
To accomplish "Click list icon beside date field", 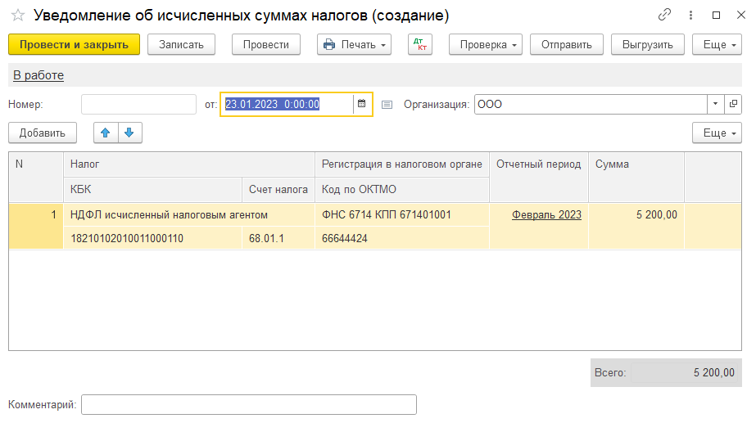I will pos(387,105).
